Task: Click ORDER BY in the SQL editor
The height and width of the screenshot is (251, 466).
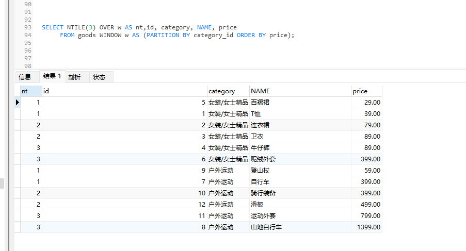Action: (251, 35)
